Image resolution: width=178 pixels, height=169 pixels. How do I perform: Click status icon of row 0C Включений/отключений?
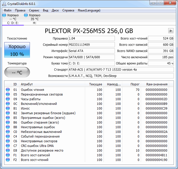[x=8, y=104]
